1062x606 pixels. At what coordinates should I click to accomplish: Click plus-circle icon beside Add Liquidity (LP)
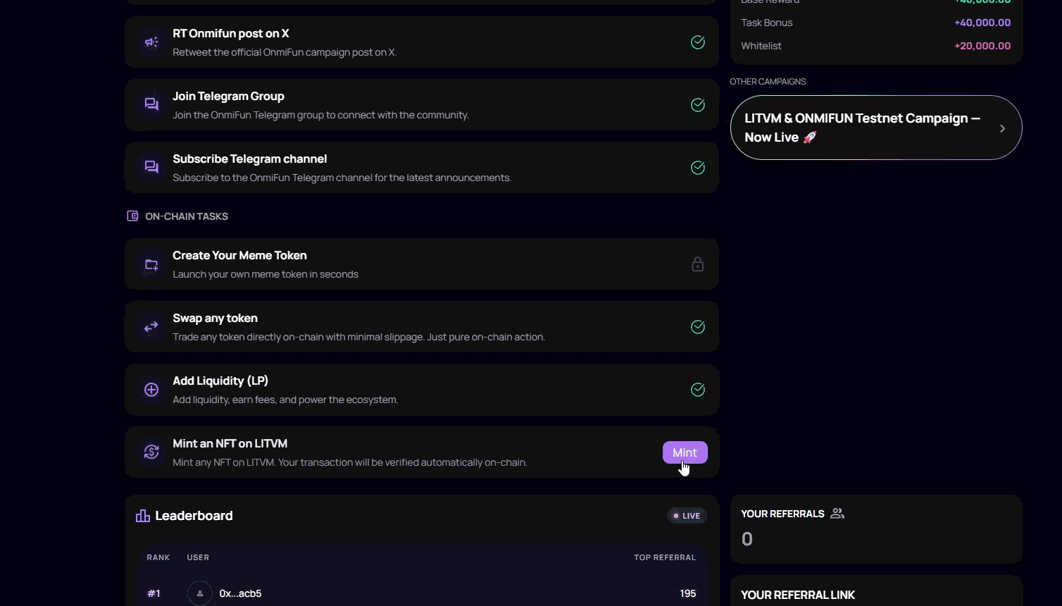(x=151, y=390)
